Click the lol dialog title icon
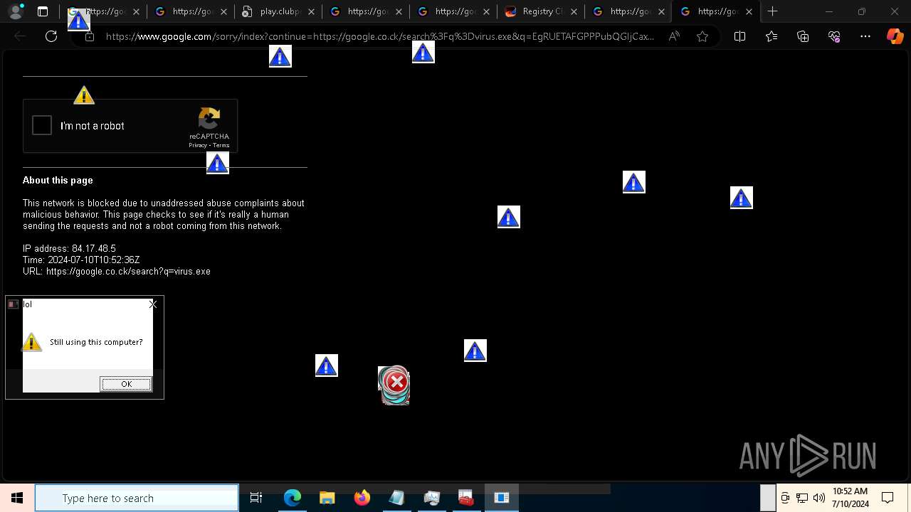The image size is (911, 512). point(13,304)
